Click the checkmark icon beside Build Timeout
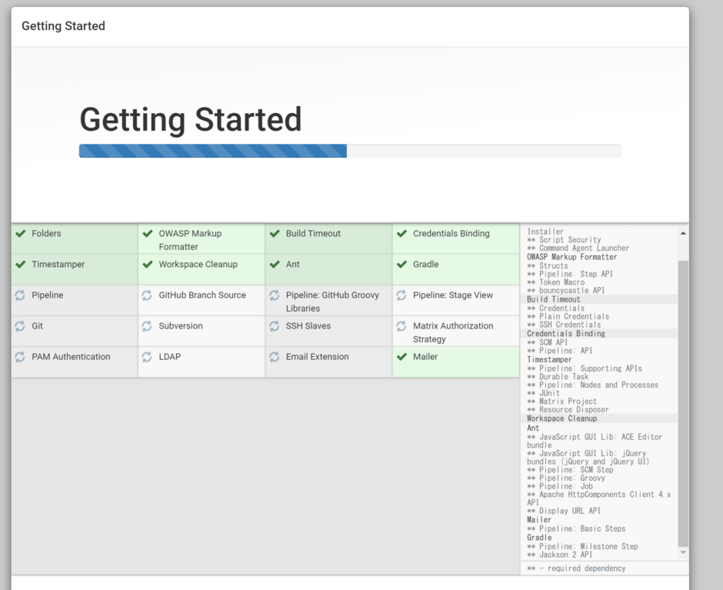 click(x=274, y=233)
